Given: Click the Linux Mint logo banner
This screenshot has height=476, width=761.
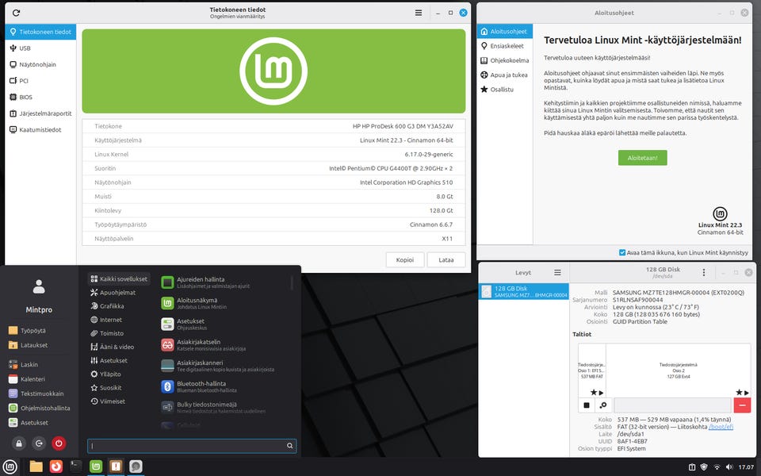Looking at the screenshot, I should pyautogui.click(x=273, y=71).
